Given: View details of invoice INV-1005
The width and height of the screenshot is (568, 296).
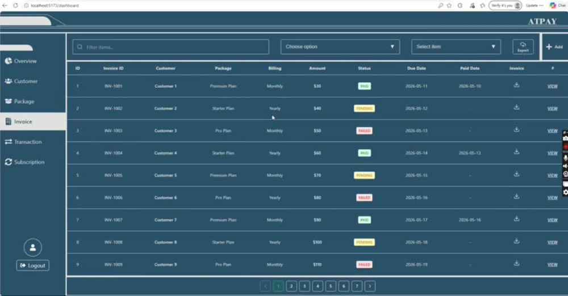Looking at the screenshot, I should pos(552,175).
